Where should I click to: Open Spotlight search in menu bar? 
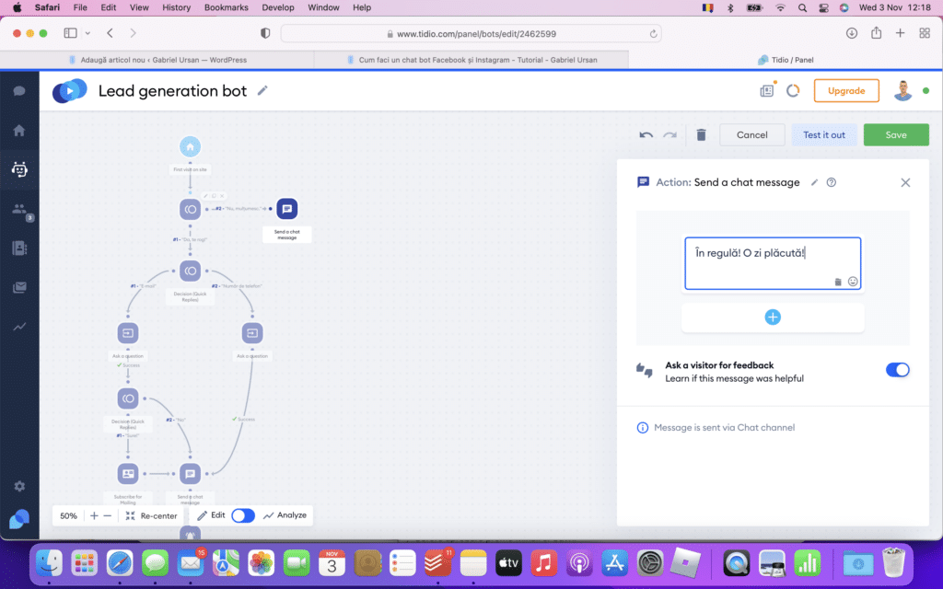pyautogui.click(x=802, y=7)
